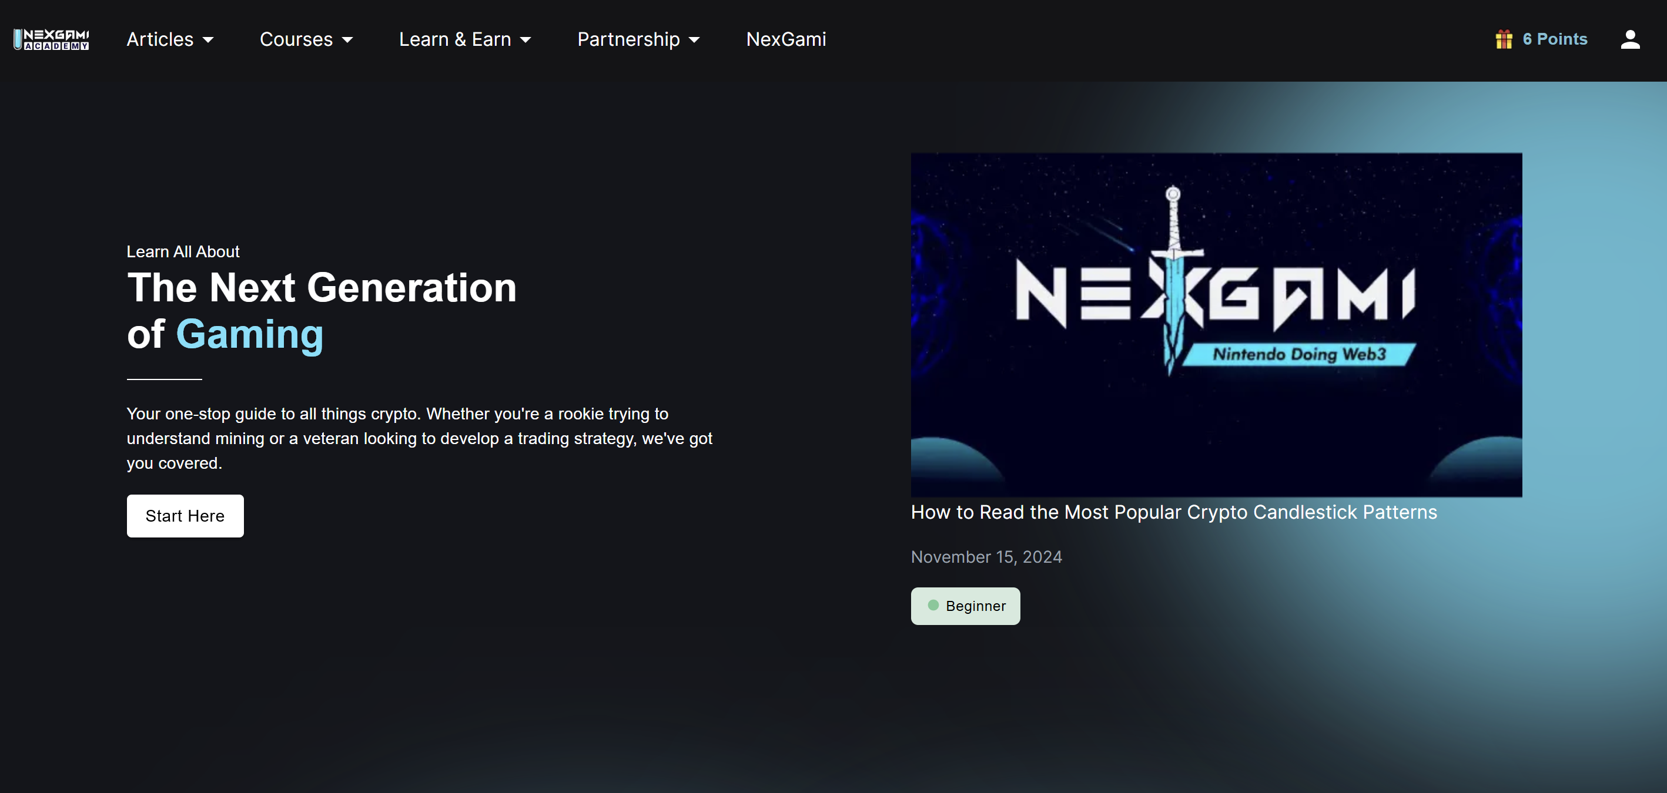View the 6 Points balance
The image size is (1667, 793).
coord(1554,39)
